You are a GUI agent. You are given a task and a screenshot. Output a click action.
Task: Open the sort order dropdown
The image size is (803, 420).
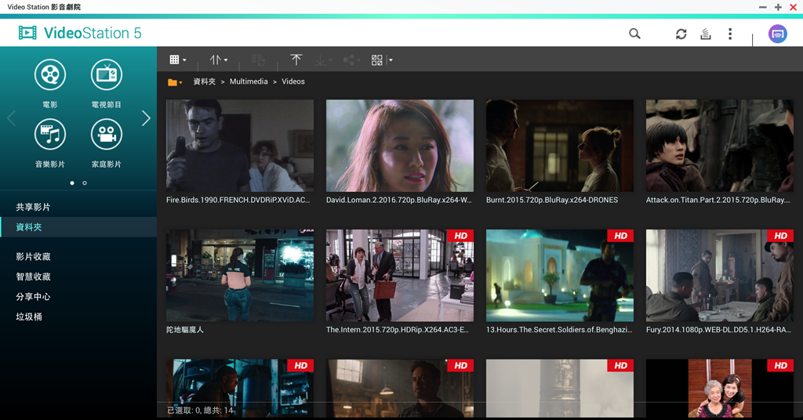coord(219,60)
